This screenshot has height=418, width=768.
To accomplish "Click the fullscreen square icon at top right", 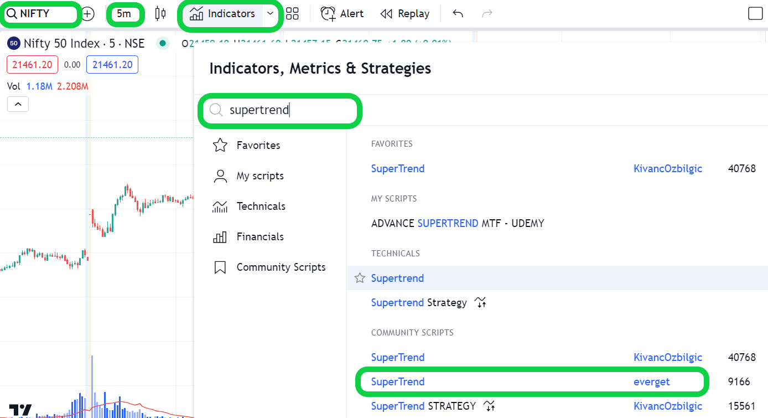I will [755, 14].
